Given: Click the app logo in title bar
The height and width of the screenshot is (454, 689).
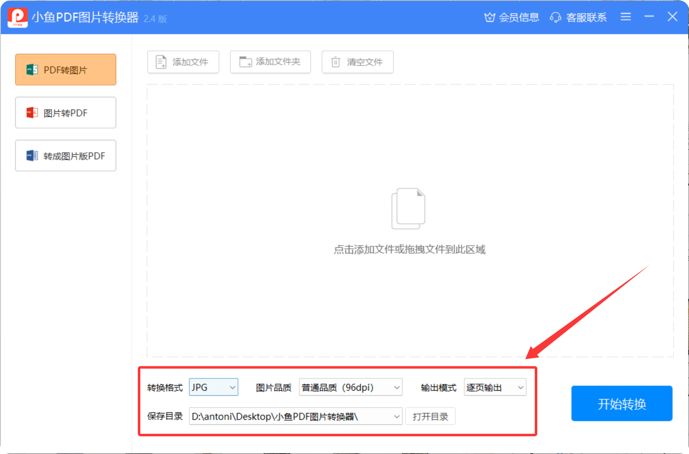Looking at the screenshot, I should (18, 17).
